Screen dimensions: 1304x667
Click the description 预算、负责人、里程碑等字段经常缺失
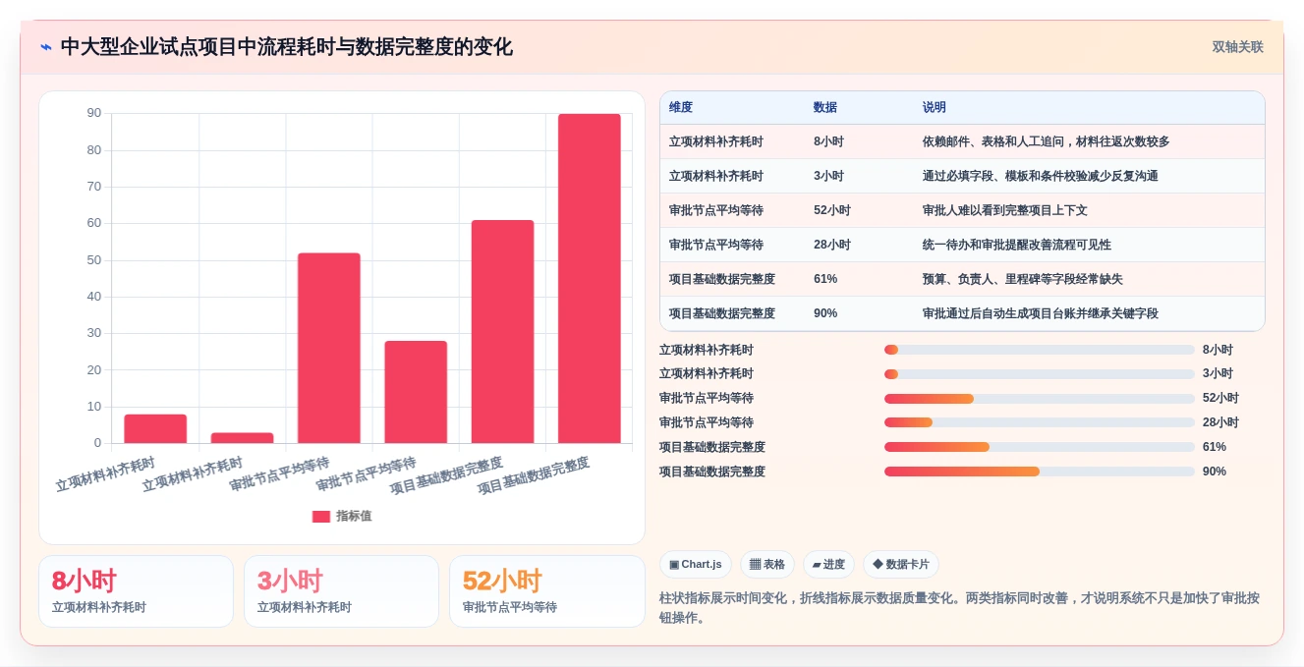[1023, 279]
